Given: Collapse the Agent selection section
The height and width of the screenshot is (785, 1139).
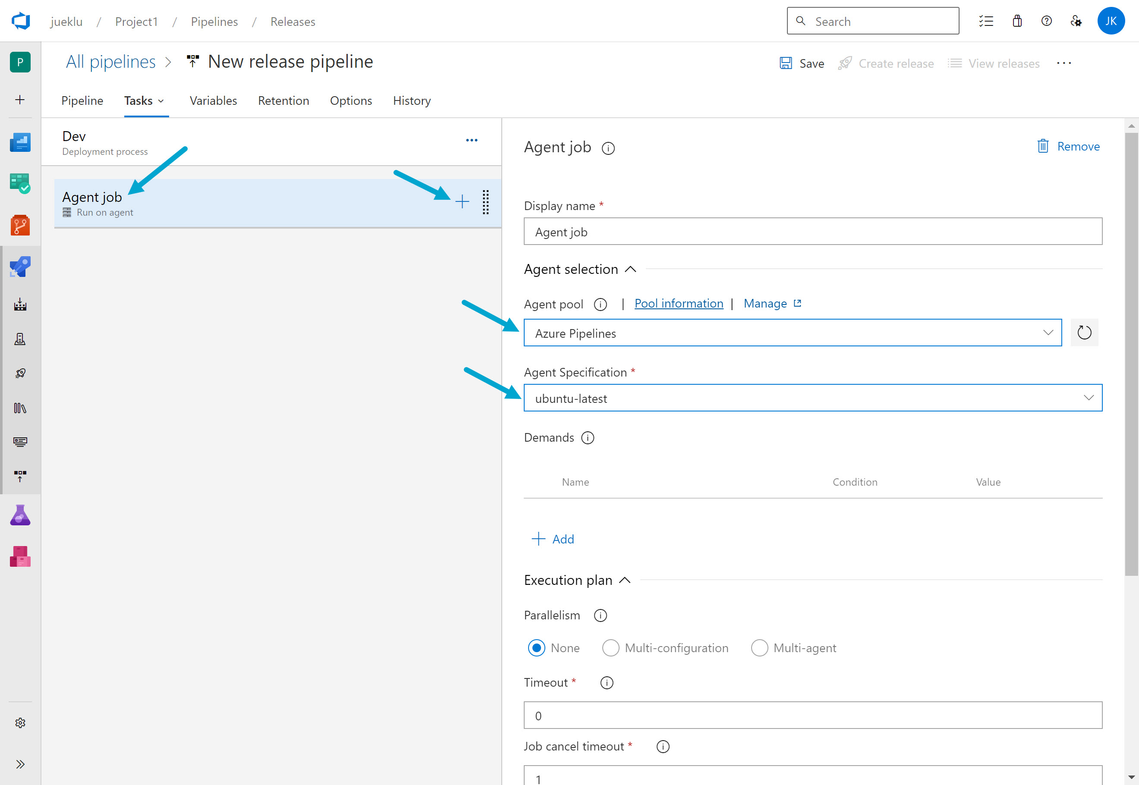Looking at the screenshot, I should [631, 269].
